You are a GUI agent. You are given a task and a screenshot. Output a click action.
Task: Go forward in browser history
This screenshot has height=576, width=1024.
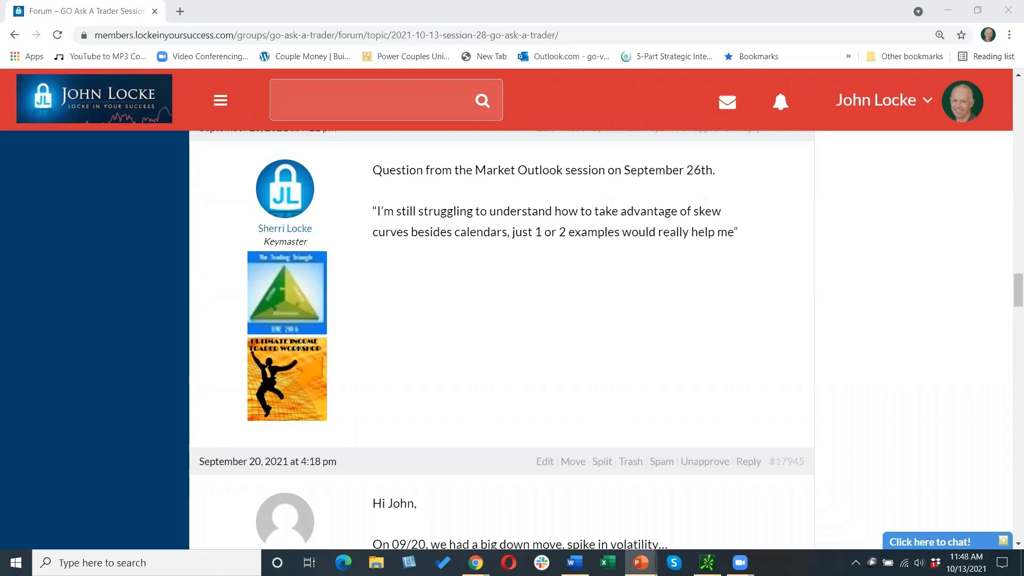click(x=36, y=35)
